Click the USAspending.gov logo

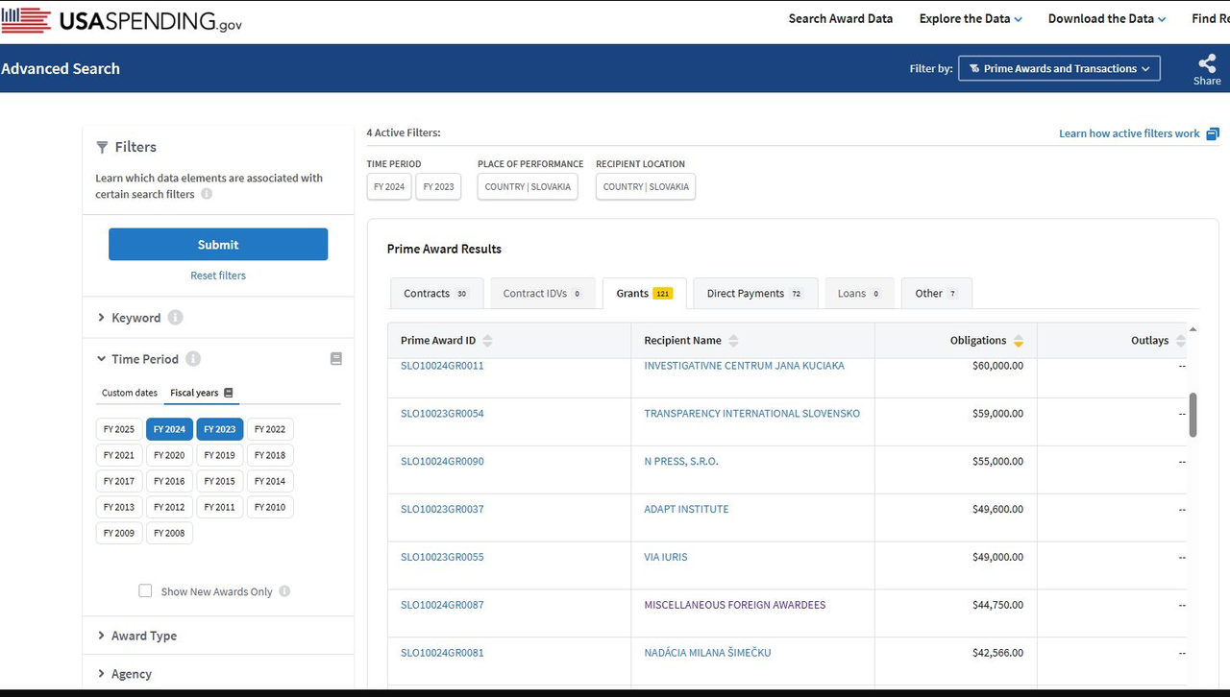121,21
